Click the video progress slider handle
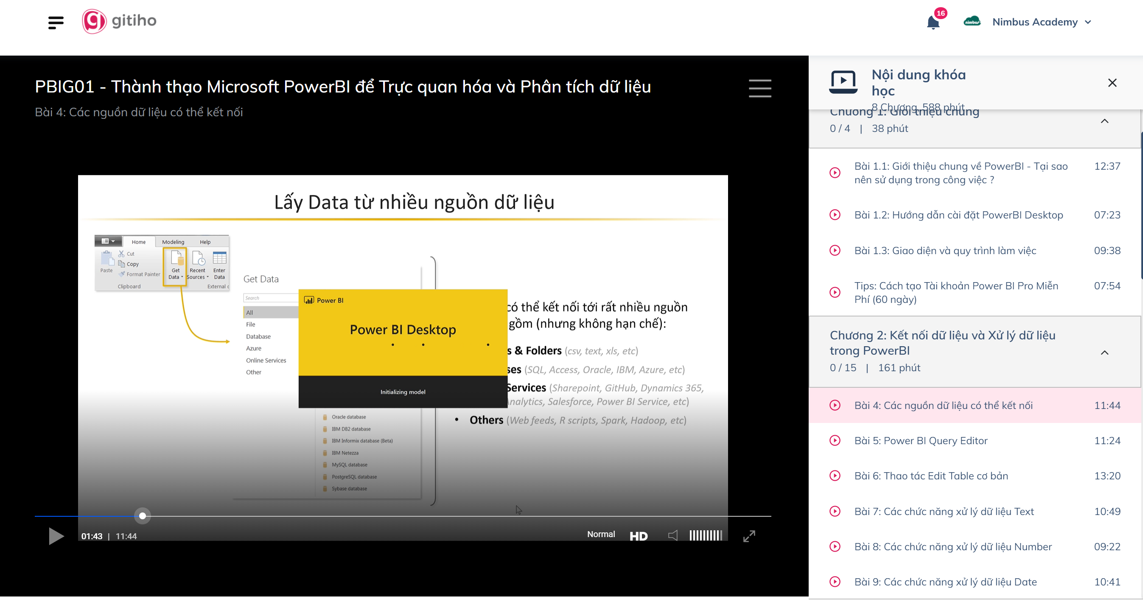Viewport: 1143px width, 602px height. pyautogui.click(x=143, y=516)
